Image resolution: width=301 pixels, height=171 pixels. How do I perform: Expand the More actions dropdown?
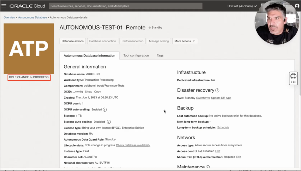(185, 41)
